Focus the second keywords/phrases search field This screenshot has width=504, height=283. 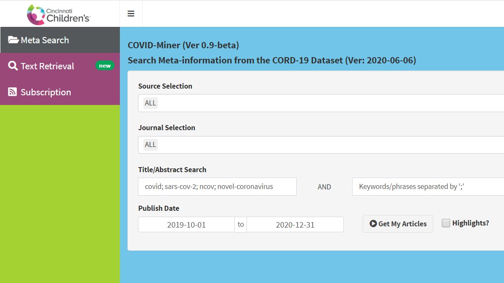point(428,187)
